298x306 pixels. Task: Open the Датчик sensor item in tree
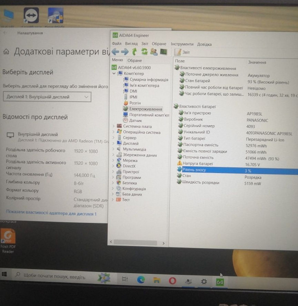pos(135,121)
